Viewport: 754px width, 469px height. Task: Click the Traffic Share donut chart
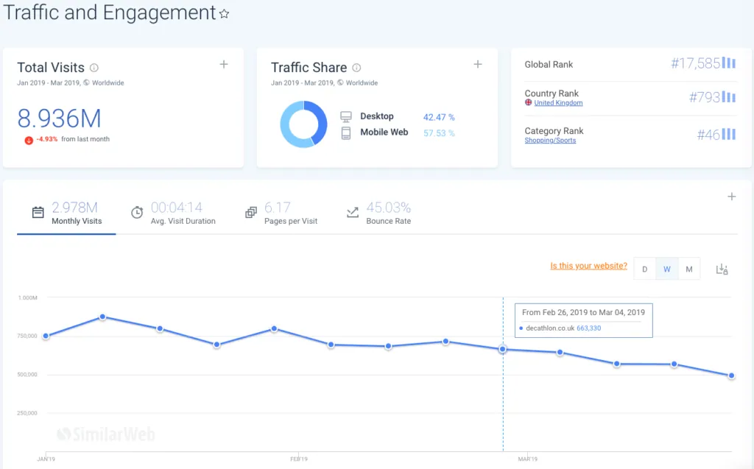coord(303,124)
